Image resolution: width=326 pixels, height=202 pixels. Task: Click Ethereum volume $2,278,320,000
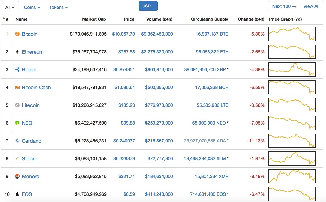click(157, 52)
